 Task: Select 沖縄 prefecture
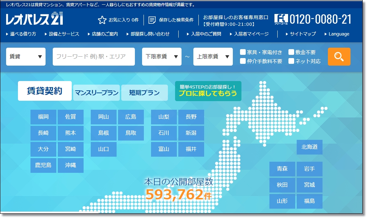71,165
